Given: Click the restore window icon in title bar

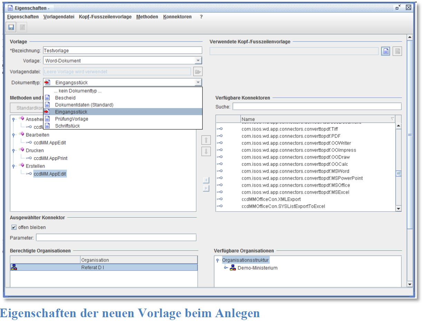Looking at the screenshot, I should tap(399, 7).
